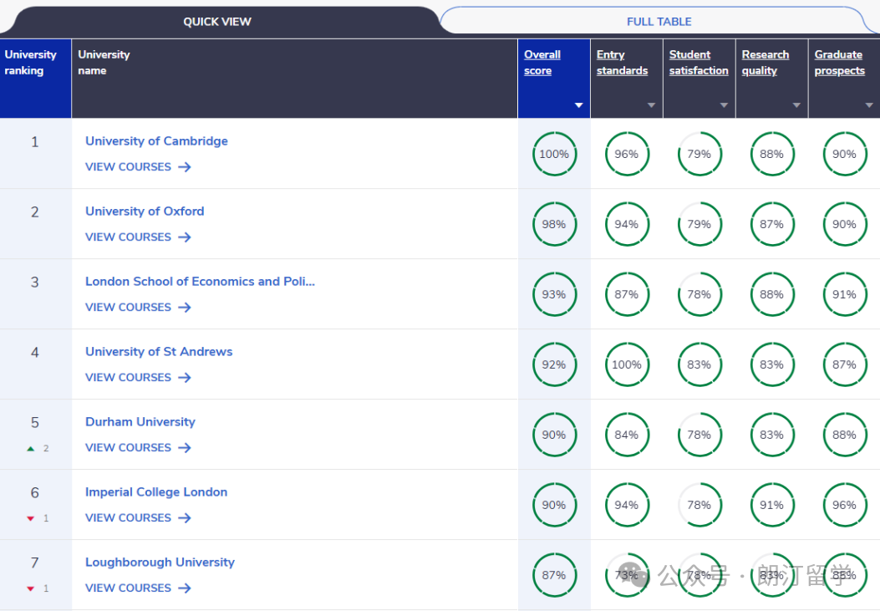This screenshot has width=880, height=611.
Task: Click Oxford's 98% overall score circle
Action: [x=554, y=224]
